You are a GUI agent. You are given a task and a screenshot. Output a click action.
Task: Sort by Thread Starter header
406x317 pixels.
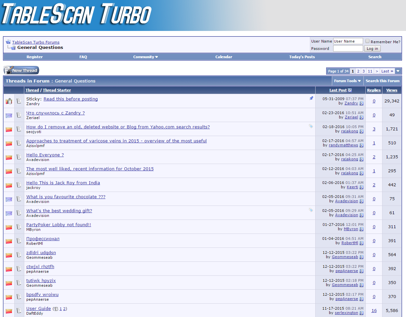pyautogui.click(x=57, y=90)
